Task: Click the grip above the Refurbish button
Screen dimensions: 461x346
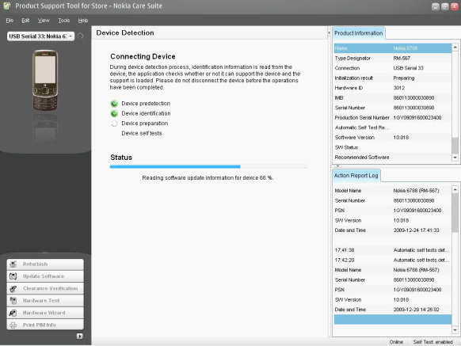Action: pos(45,253)
